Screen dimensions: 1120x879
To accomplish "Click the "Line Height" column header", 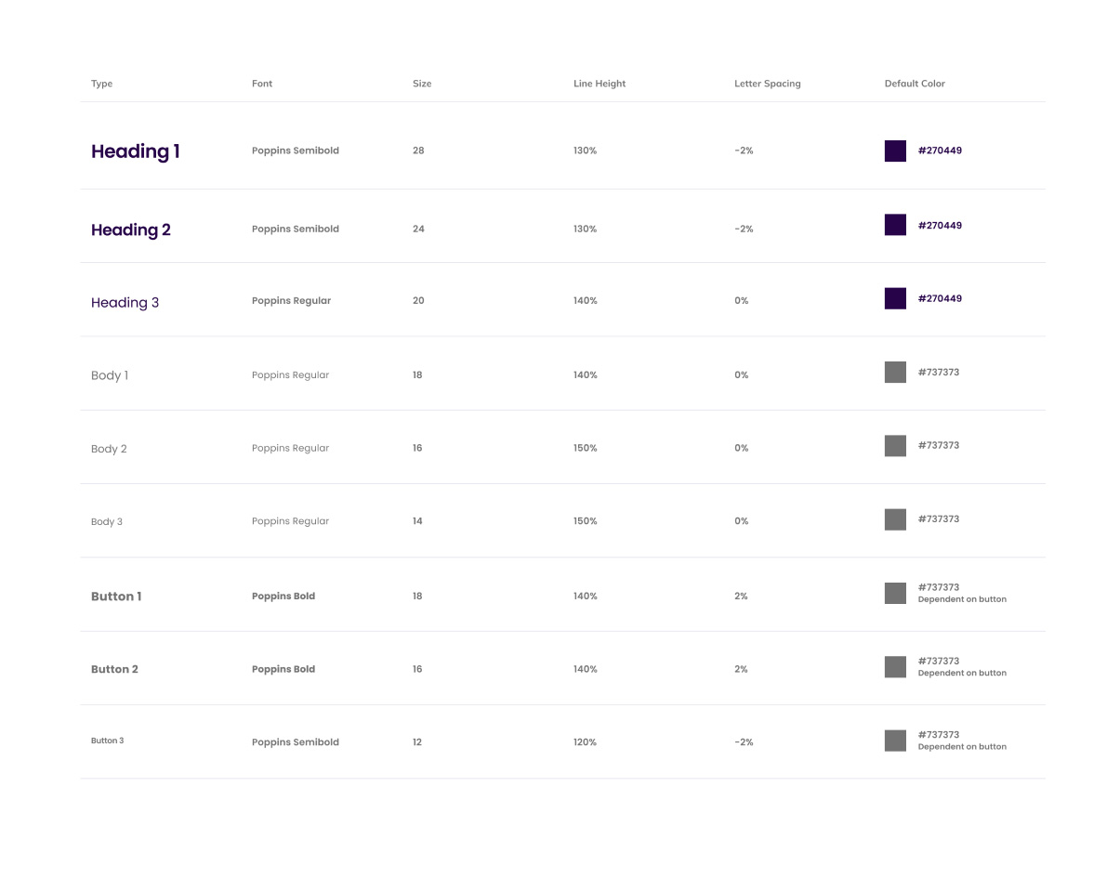I will [600, 84].
